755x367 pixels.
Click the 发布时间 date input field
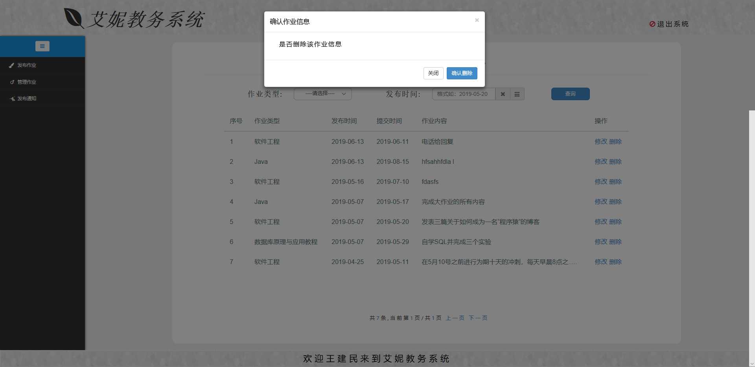click(x=464, y=94)
